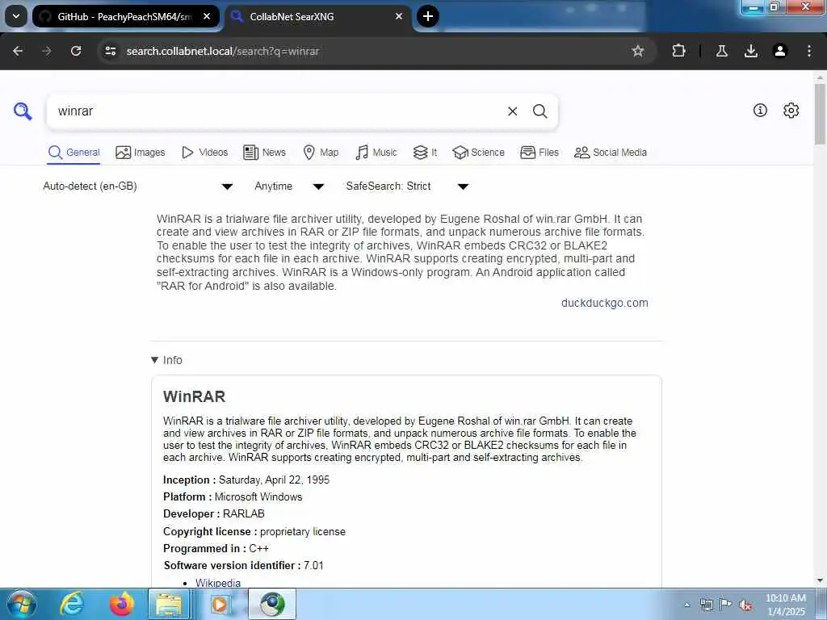Image resolution: width=827 pixels, height=620 pixels.
Task: View site information icon in address bar
Action: coord(110,51)
